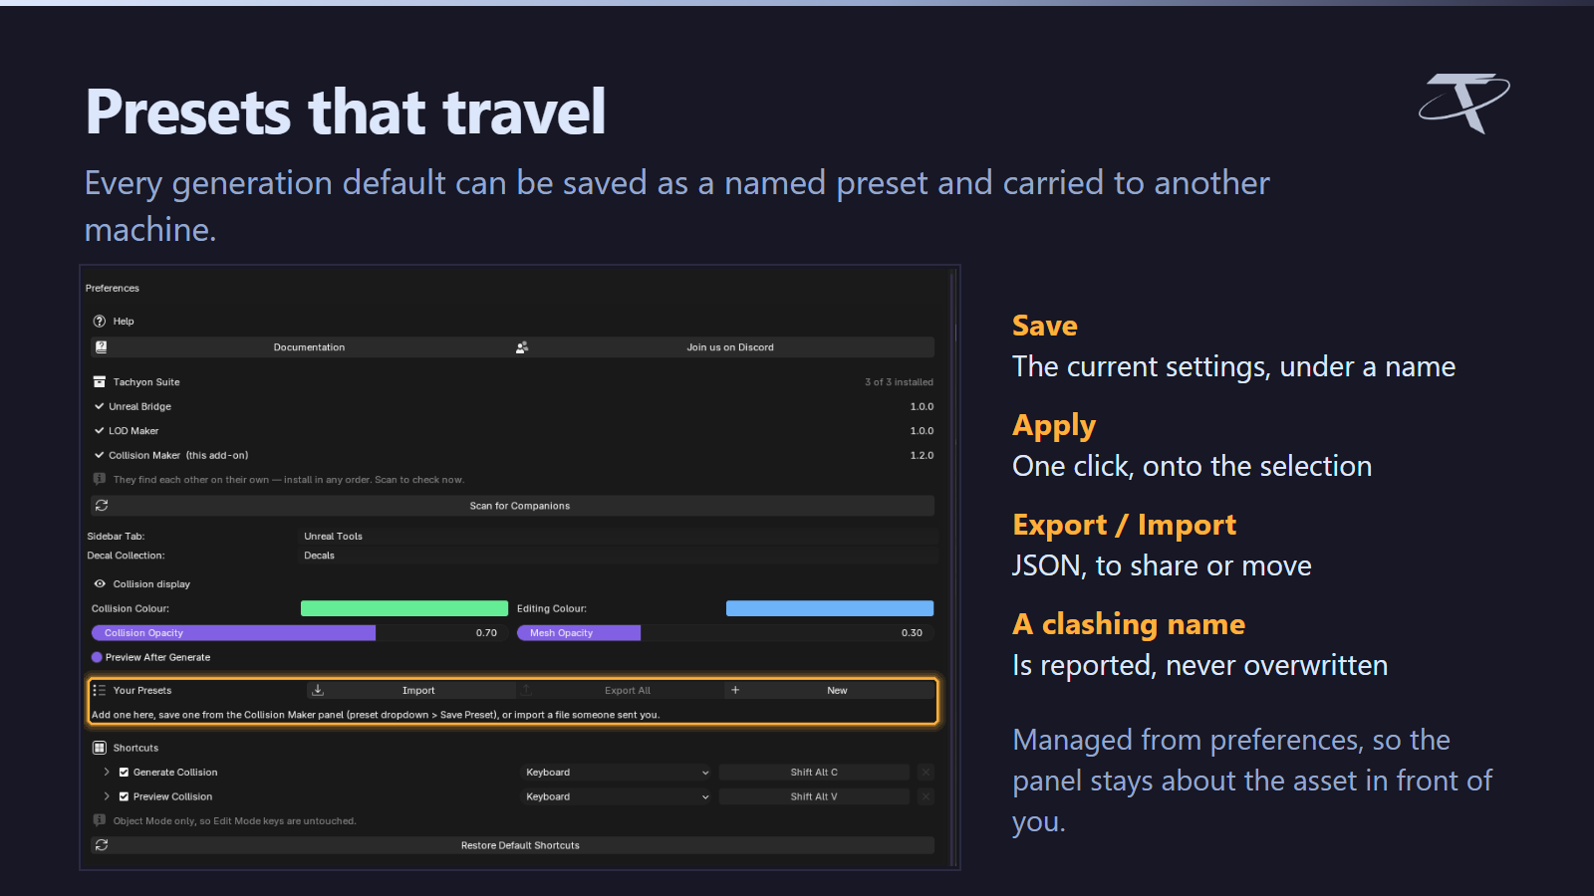
Task: Open the green Collision Colour swatch
Action: (404, 608)
